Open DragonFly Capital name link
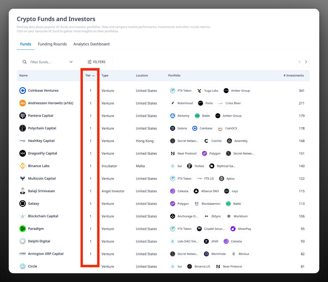Screen dimensions: 328x282 coord(42,153)
